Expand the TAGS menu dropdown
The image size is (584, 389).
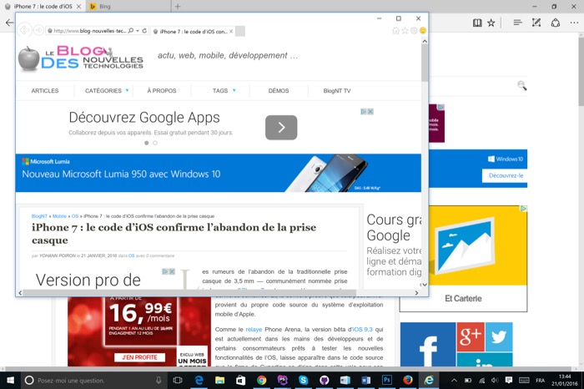click(x=234, y=90)
